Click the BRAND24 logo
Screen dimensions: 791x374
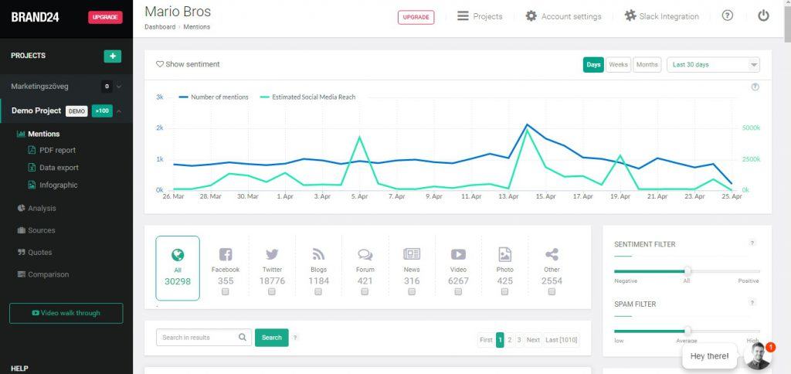[x=36, y=17]
